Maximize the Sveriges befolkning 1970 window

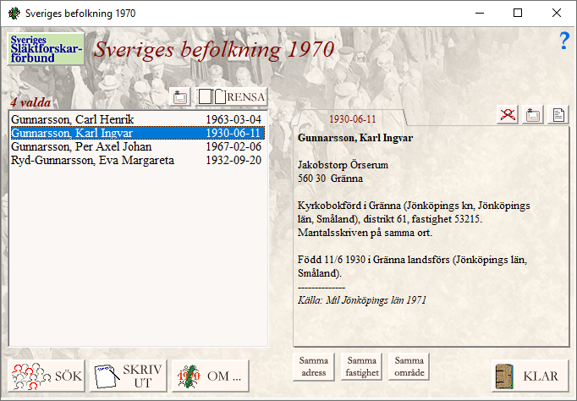[518, 14]
